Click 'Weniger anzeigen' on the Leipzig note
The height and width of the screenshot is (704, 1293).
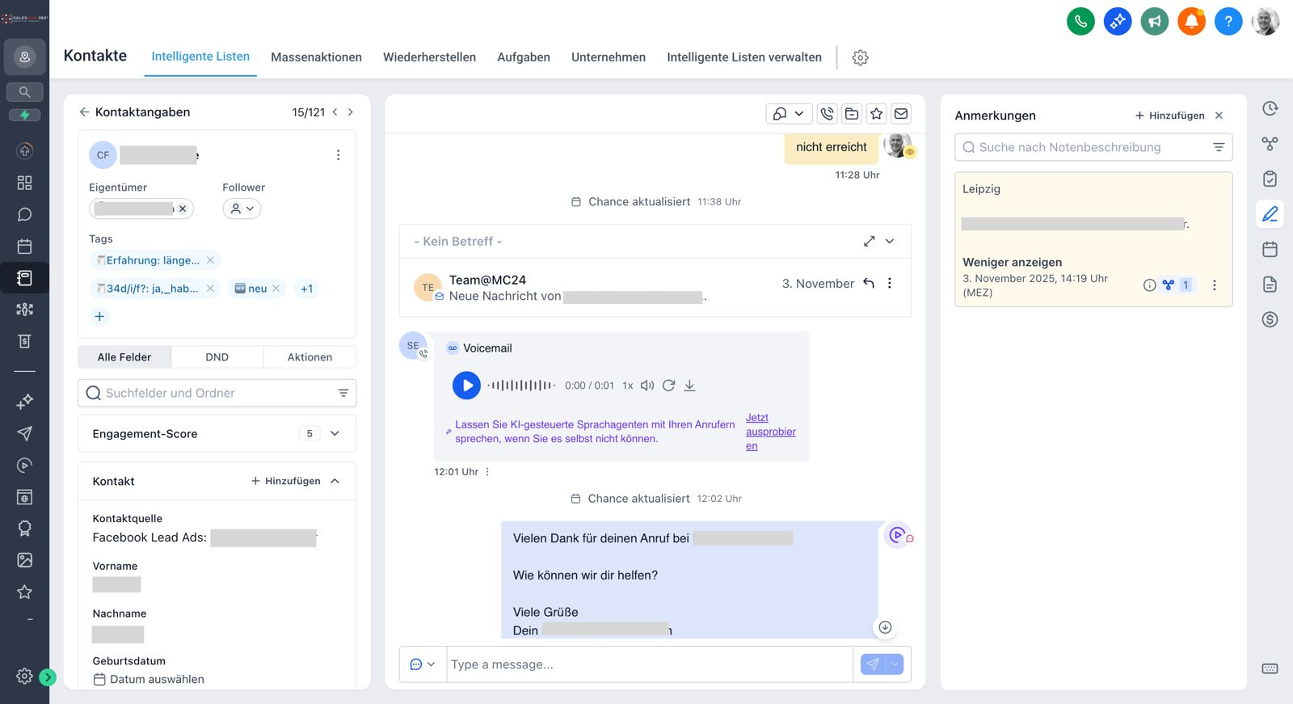[x=1012, y=262]
